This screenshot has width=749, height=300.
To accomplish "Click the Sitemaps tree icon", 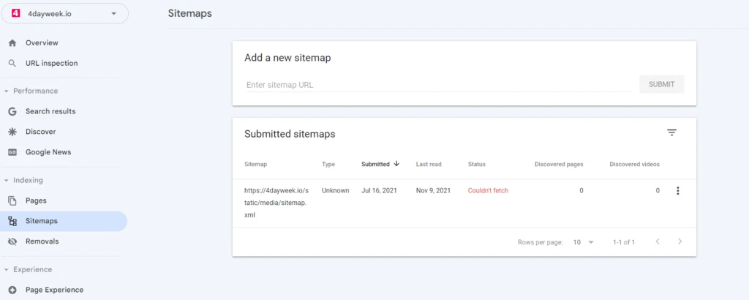I will point(12,221).
